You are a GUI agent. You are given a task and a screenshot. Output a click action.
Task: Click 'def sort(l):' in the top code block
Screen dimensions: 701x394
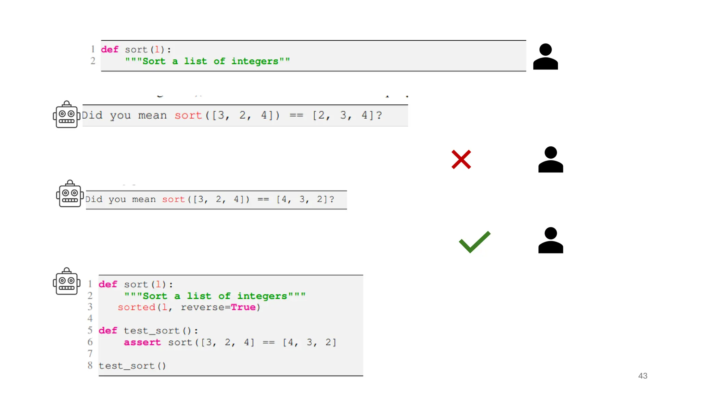click(136, 50)
